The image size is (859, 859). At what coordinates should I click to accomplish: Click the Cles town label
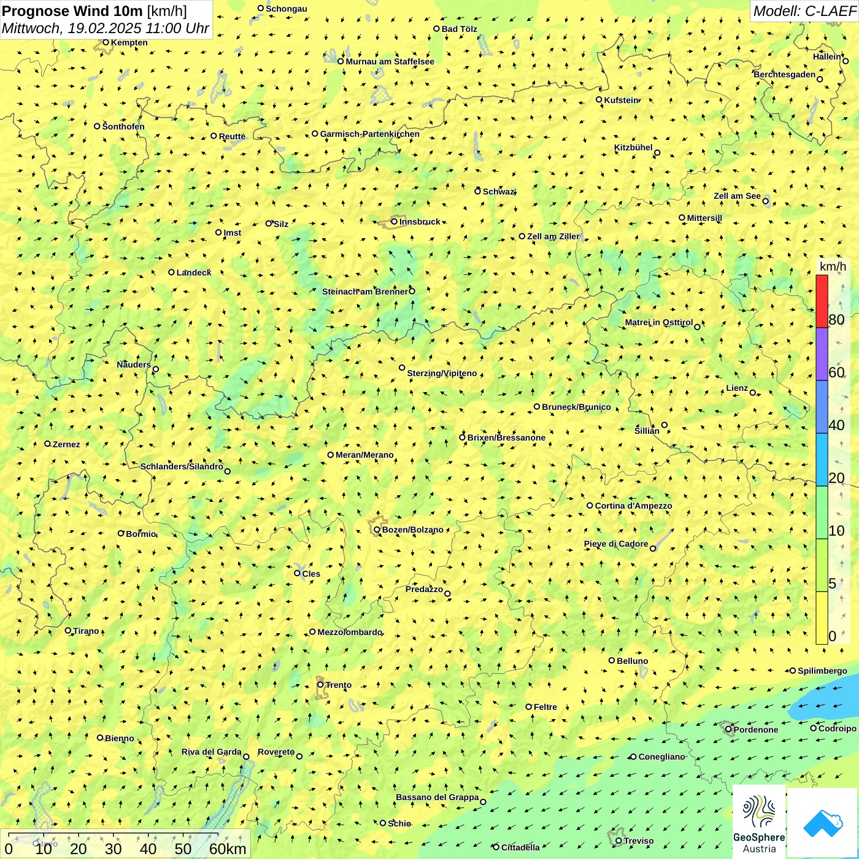[x=311, y=574]
